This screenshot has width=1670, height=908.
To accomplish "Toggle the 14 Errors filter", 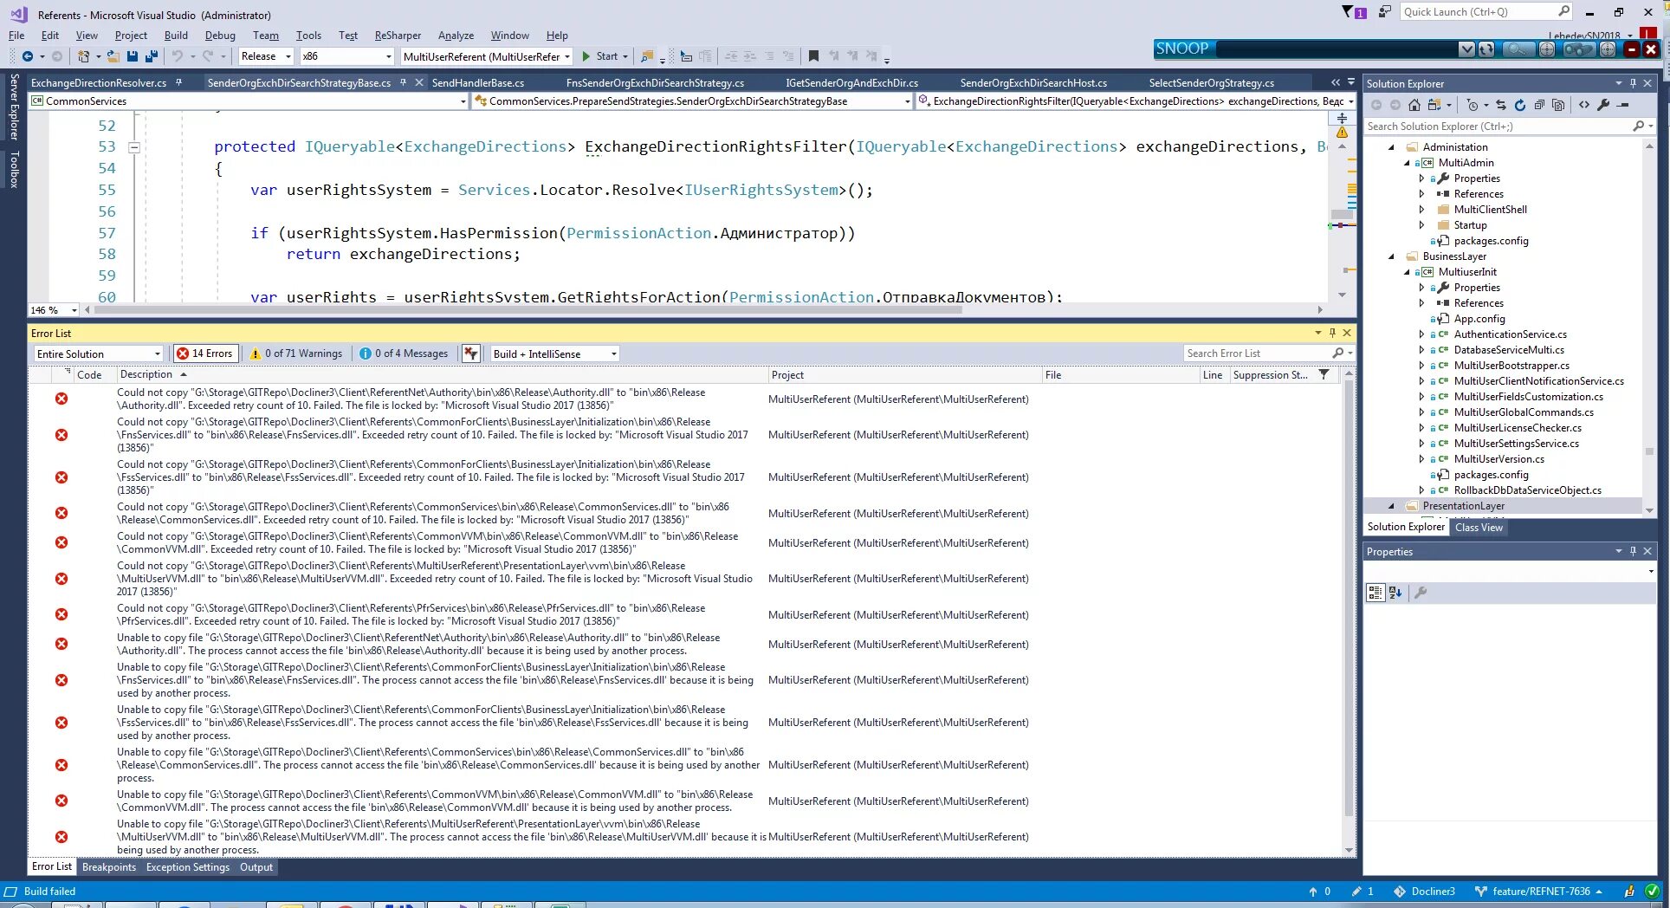I will coord(204,353).
